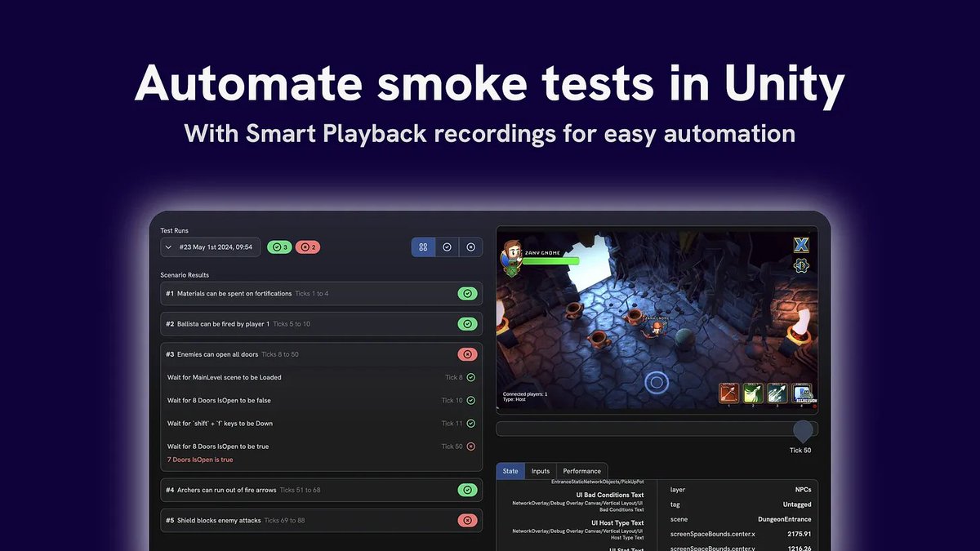Open the Test Runs dropdown chevron
980x551 pixels.
click(x=168, y=247)
